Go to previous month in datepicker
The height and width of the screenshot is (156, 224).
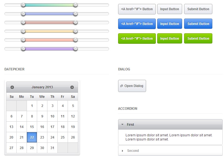pos(12,87)
